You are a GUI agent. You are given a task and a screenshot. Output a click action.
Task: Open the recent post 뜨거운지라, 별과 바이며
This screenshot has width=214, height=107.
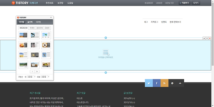[47, 98]
